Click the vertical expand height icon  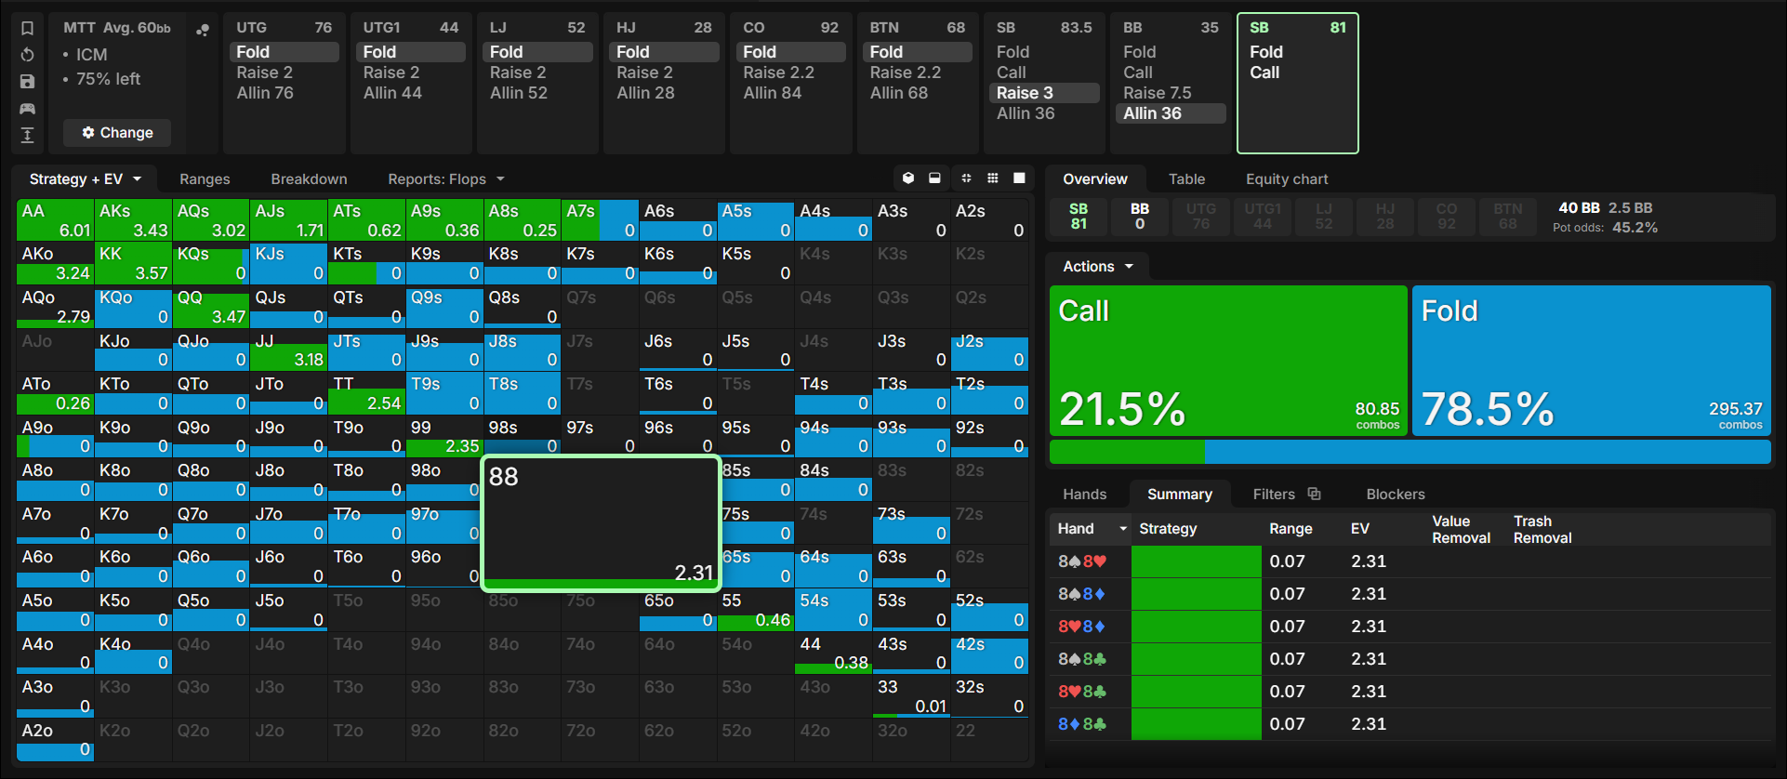click(x=28, y=136)
